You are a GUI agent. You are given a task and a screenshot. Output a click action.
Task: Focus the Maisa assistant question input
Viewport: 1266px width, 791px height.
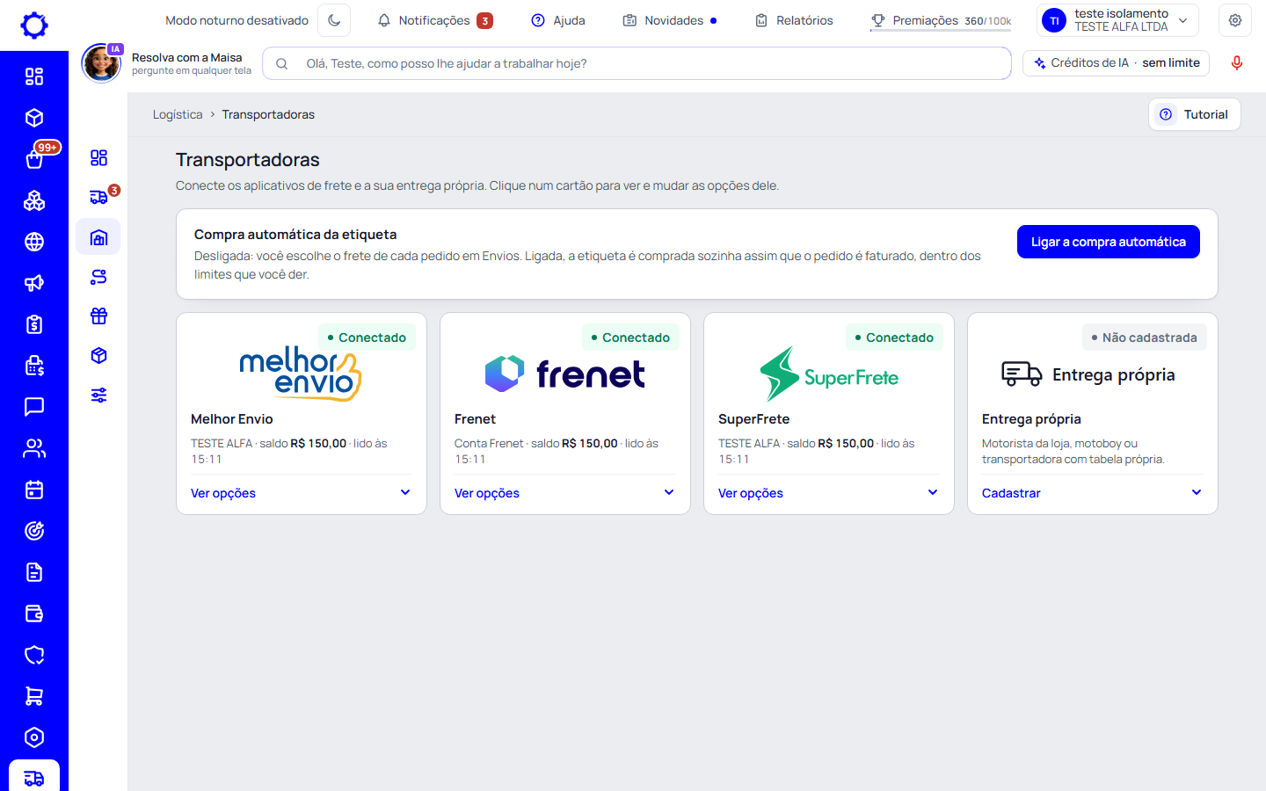pyautogui.click(x=637, y=63)
